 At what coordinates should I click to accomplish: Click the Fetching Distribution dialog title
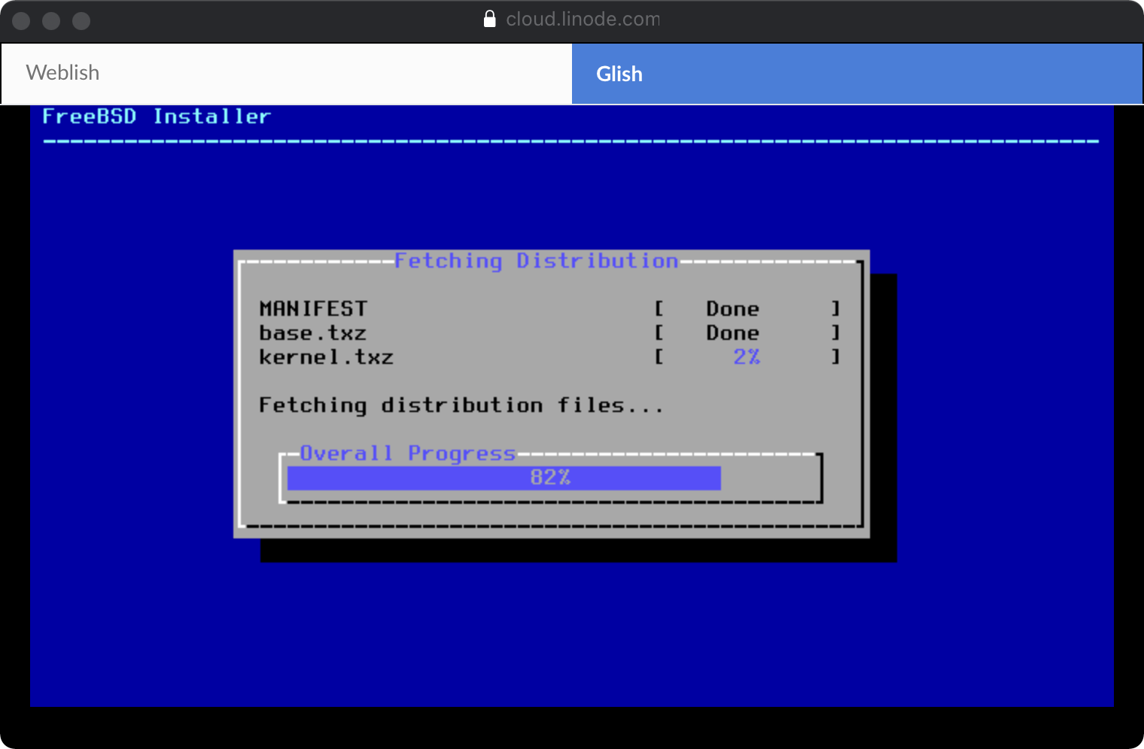pos(536,261)
